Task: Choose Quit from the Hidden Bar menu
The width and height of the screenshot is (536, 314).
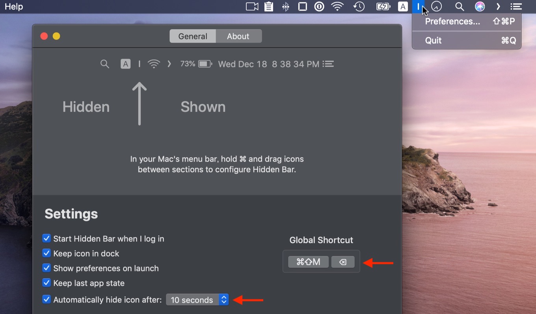Action: click(434, 41)
